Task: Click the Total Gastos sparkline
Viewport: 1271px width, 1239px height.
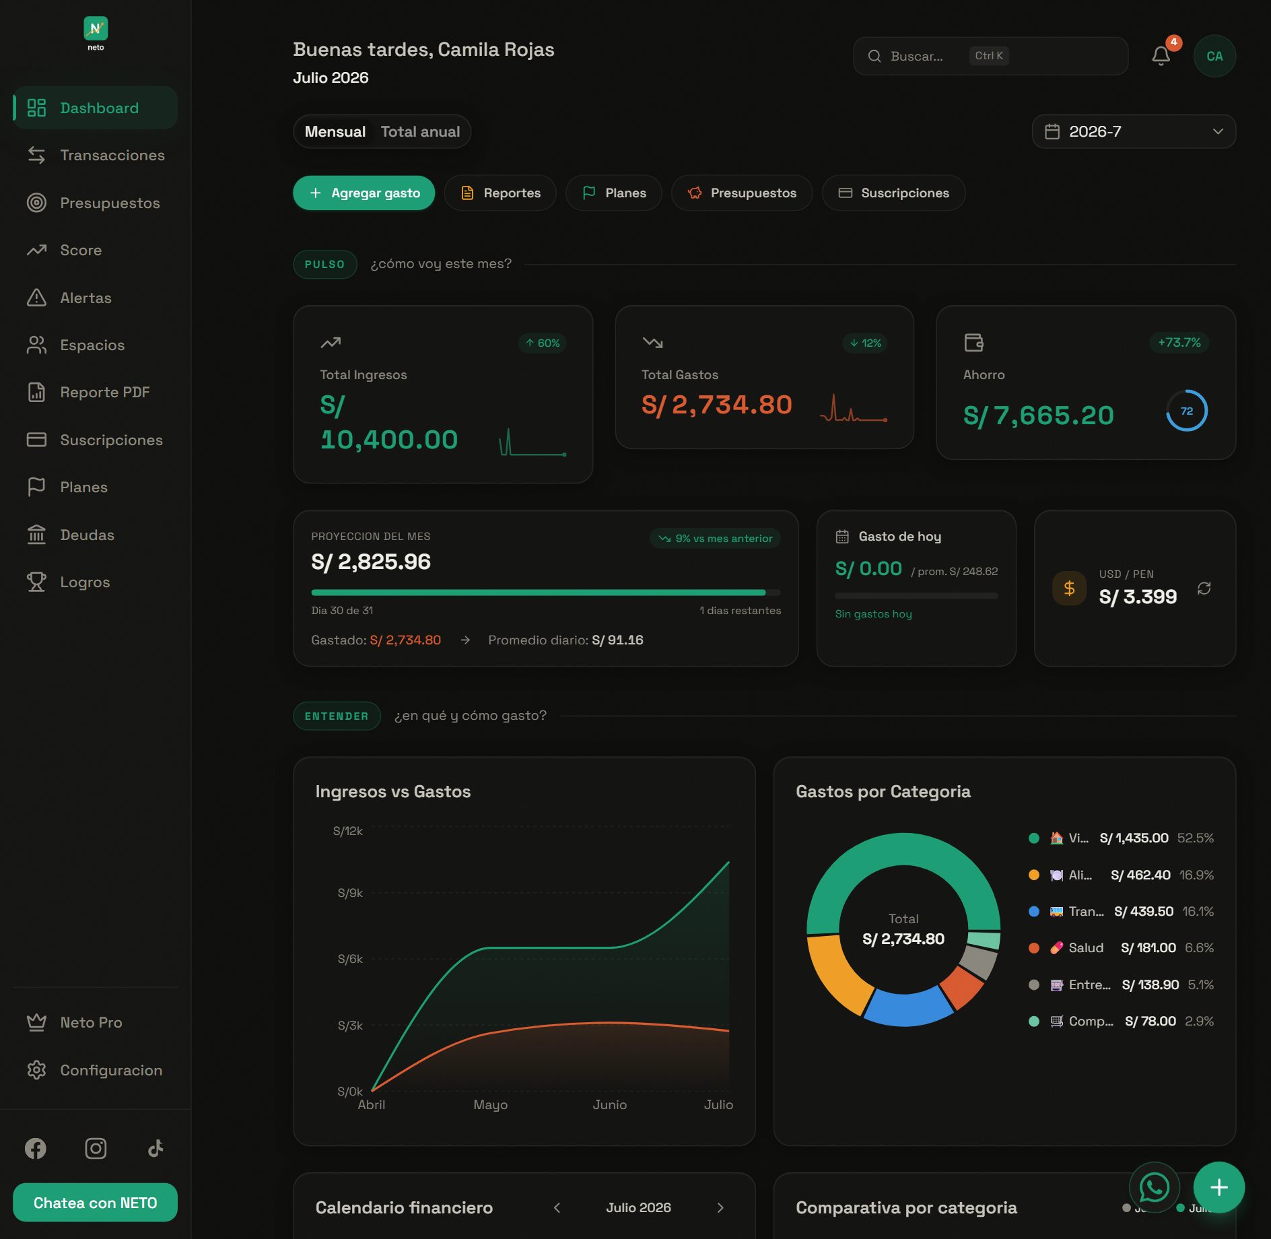Action: pos(854,408)
